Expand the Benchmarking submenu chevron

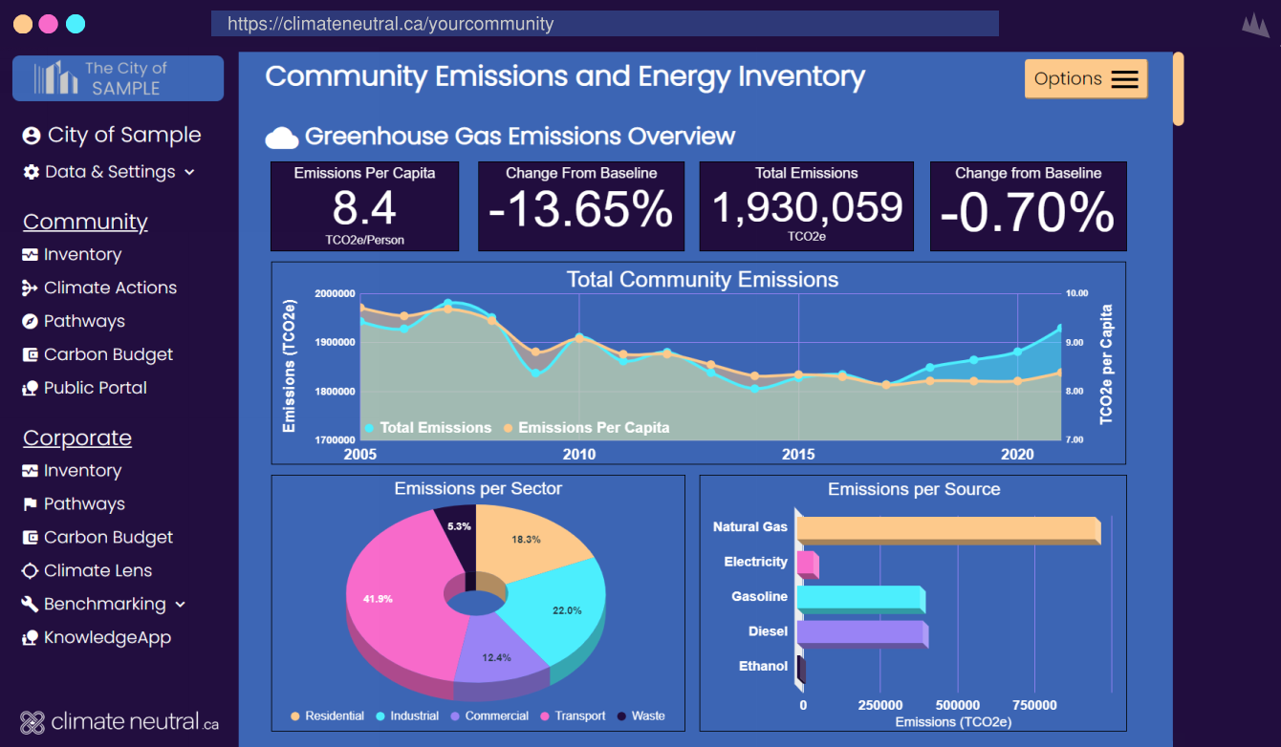(181, 604)
